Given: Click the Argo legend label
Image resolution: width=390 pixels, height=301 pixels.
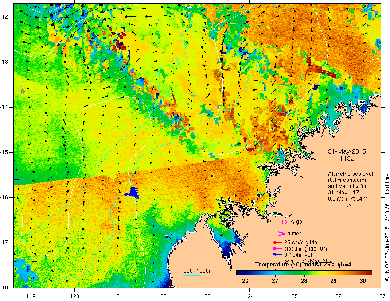Looking at the screenshot, I should [296, 222].
